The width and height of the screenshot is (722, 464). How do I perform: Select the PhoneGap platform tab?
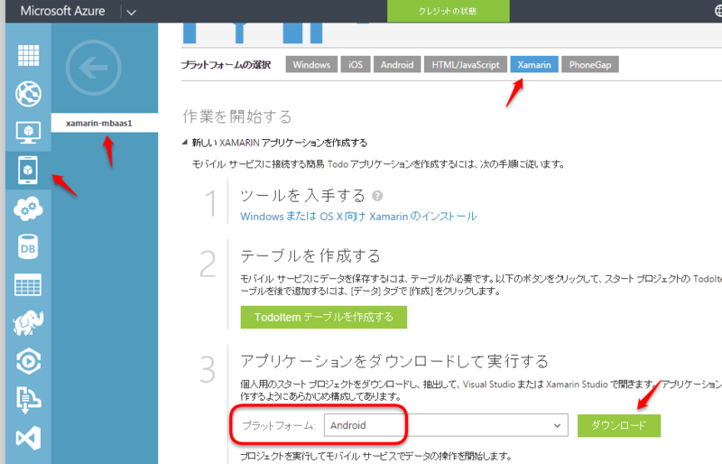coord(590,64)
